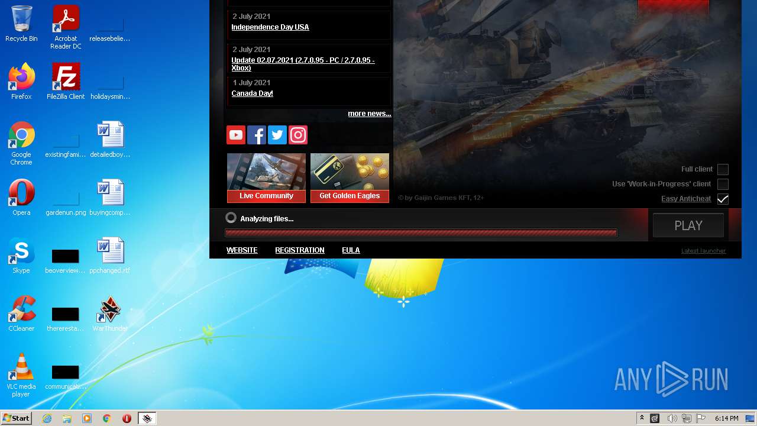Open the YouTube social icon
The width and height of the screenshot is (757, 426).
236,135
